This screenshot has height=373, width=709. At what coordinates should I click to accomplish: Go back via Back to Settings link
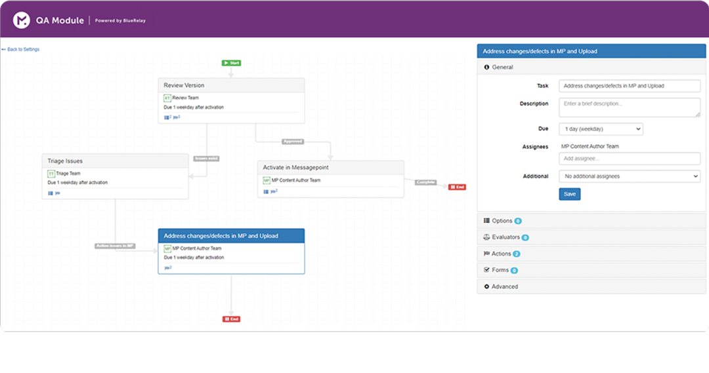pyautogui.click(x=20, y=49)
